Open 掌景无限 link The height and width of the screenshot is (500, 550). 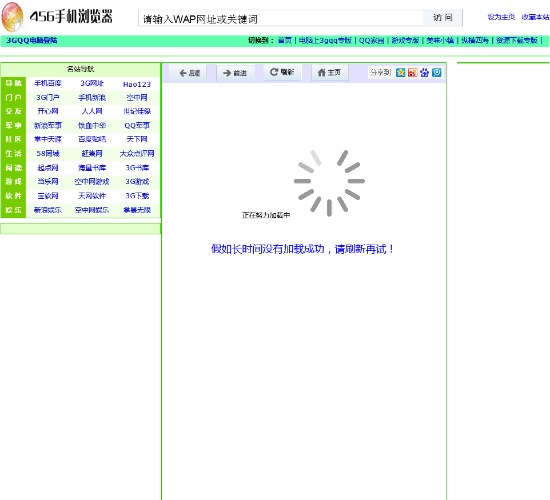point(137,210)
